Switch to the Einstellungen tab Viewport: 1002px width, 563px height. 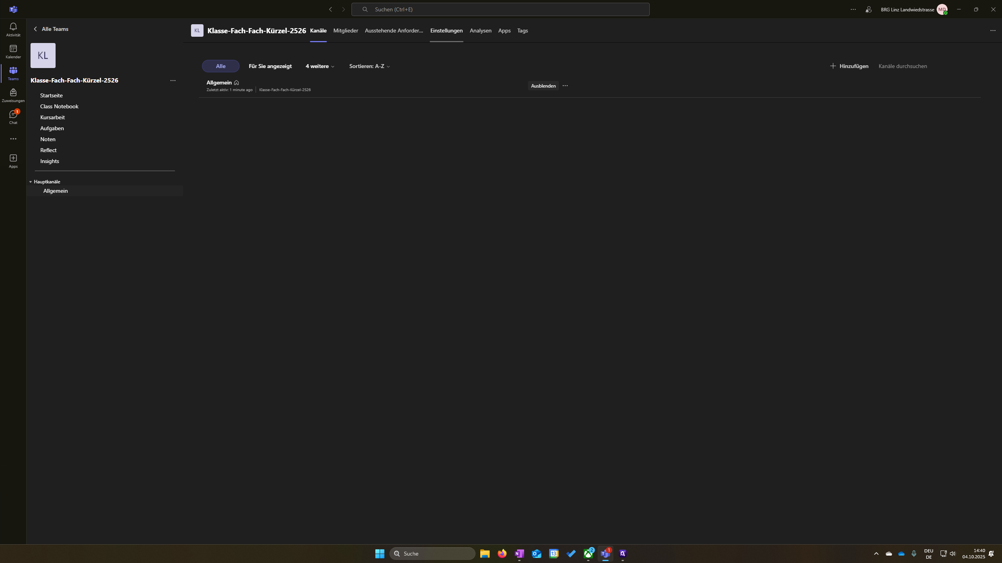(x=446, y=30)
